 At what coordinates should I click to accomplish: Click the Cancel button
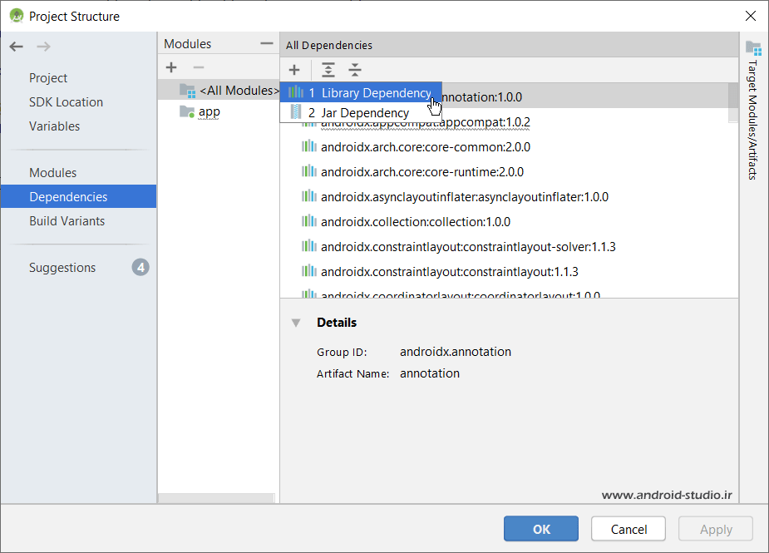tap(629, 528)
